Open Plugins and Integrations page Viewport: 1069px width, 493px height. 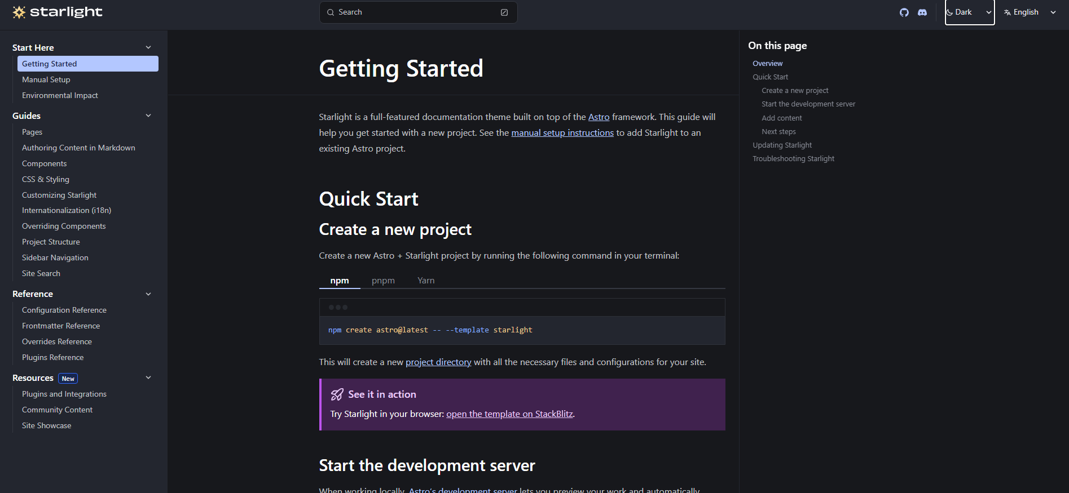[88, 394]
